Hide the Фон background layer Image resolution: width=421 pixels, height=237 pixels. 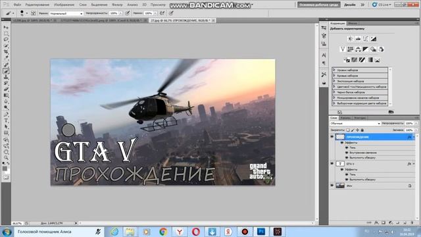(x=332, y=186)
